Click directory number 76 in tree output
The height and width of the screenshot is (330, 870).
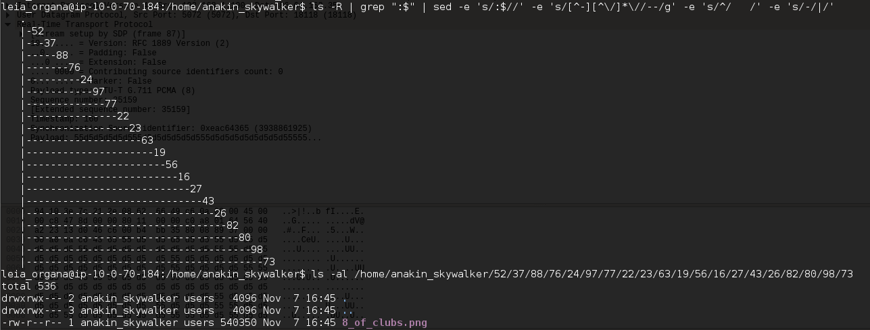[75, 67]
